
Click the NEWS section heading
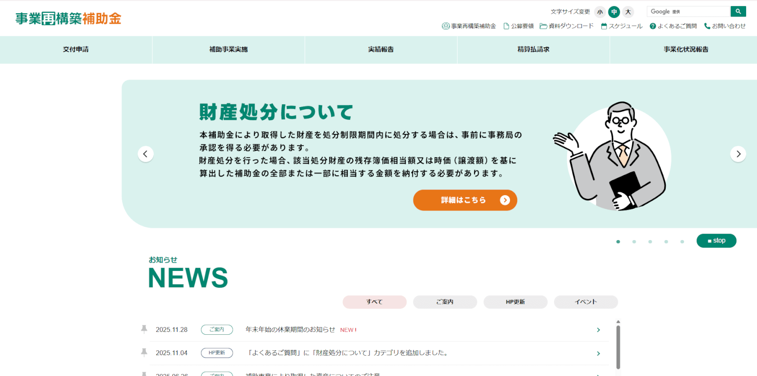pyautogui.click(x=188, y=278)
